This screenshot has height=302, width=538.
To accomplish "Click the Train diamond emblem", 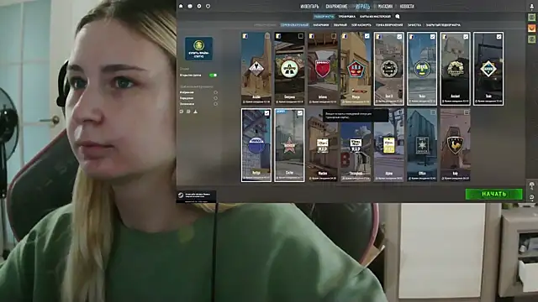I will [x=488, y=69].
